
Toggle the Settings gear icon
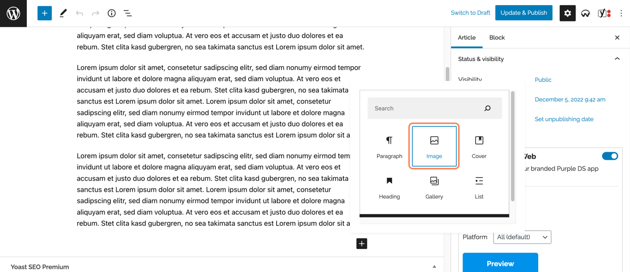click(x=568, y=13)
